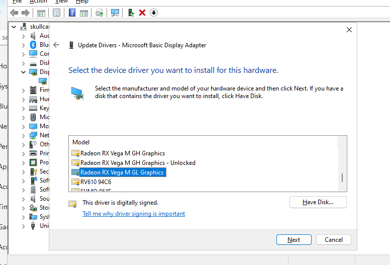This screenshot has height=265, width=390.
Task: Click the action pane toolbar icon
Action: pyautogui.click(x=84, y=13)
